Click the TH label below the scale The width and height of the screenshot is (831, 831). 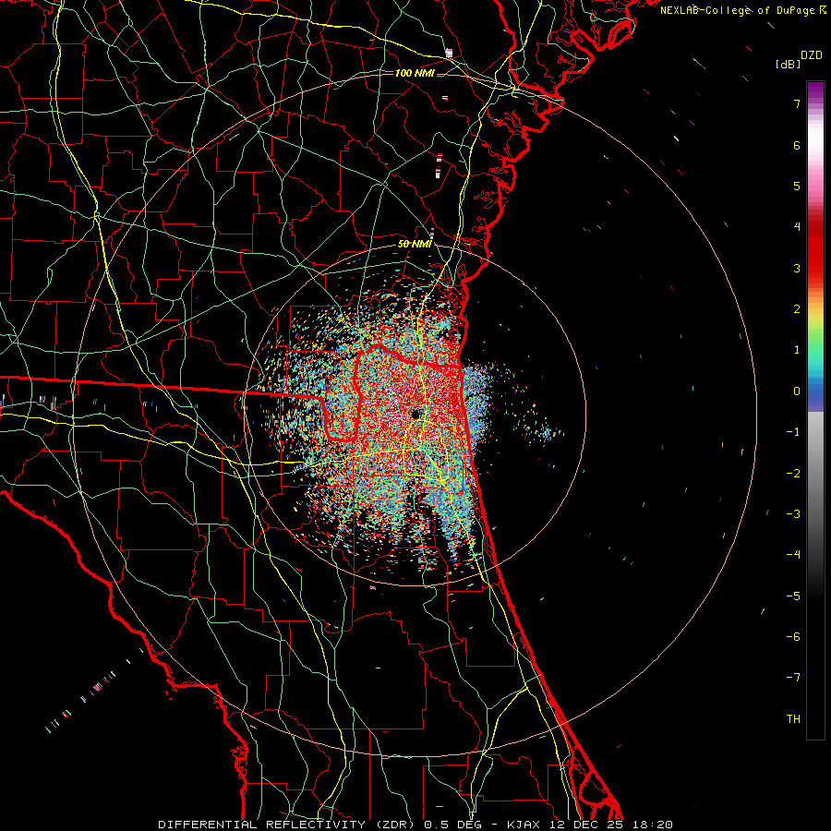click(x=793, y=719)
